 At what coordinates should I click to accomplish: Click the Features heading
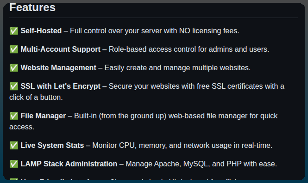pos(32,8)
